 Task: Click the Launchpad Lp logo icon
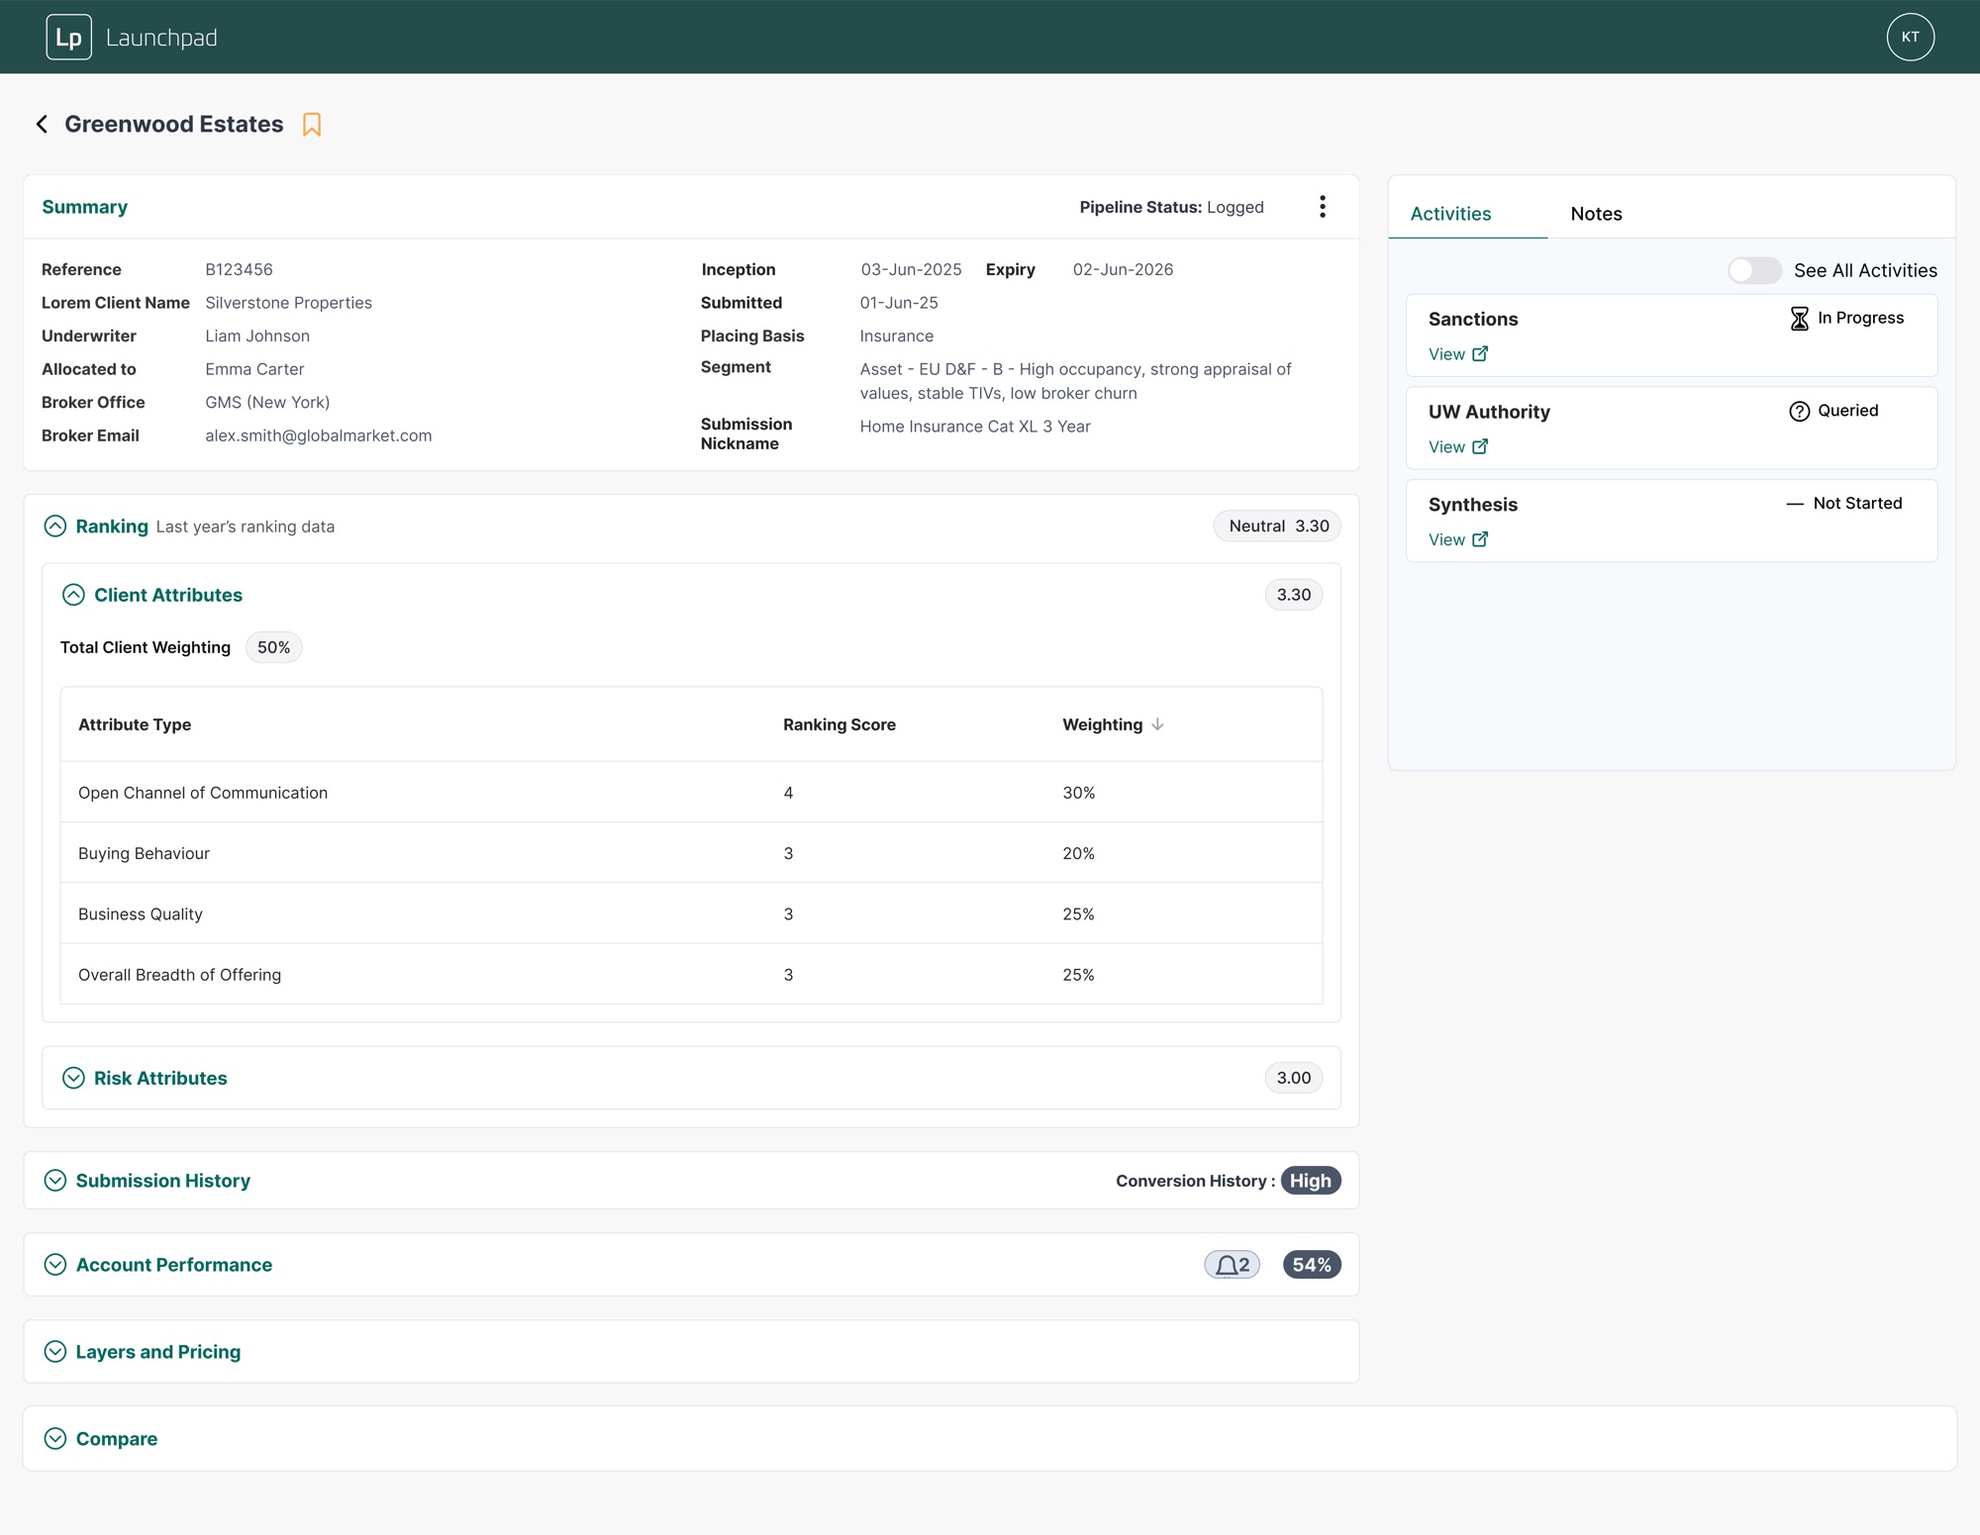(x=68, y=37)
